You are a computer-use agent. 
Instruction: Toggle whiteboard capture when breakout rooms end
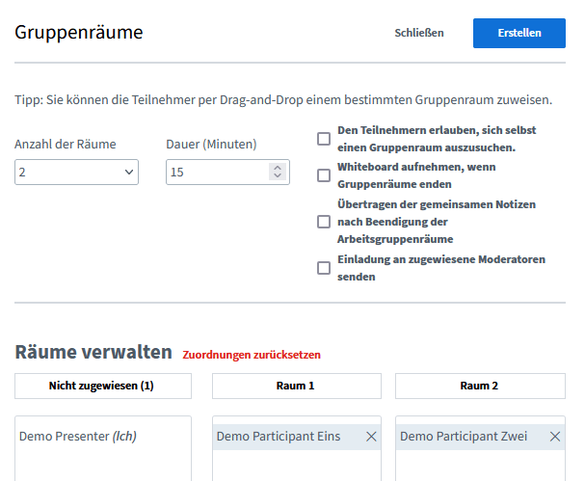click(324, 175)
